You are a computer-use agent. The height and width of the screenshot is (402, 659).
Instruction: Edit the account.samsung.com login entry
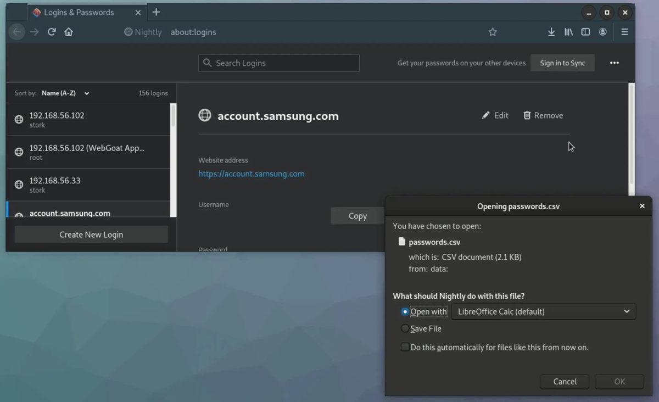pyautogui.click(x=495, y=115)
